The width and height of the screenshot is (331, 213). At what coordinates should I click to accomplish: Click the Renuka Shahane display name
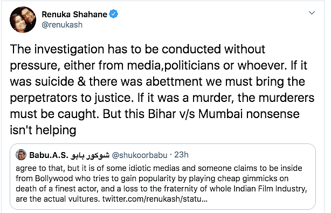pos(74,15)
